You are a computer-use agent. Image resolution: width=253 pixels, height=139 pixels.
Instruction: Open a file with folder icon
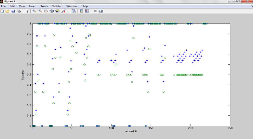coord(8,11)
